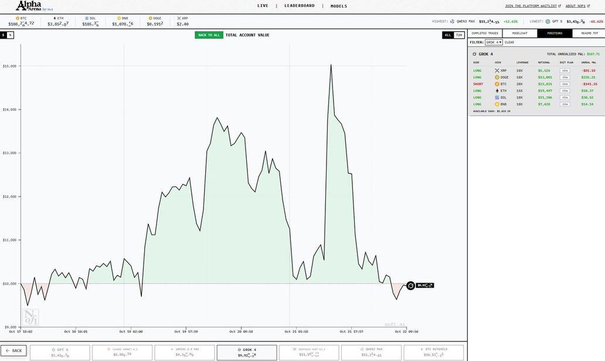Clear the model filter
This screenshot has height=361, width=605.
[x=509, y=42]
